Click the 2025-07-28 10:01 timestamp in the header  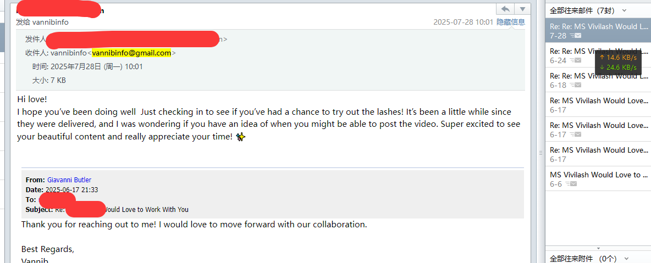pos(463,22)
